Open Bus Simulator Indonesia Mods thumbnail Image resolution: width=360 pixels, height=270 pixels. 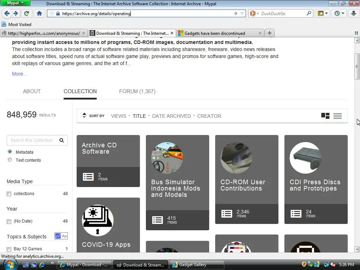point(167,158)
